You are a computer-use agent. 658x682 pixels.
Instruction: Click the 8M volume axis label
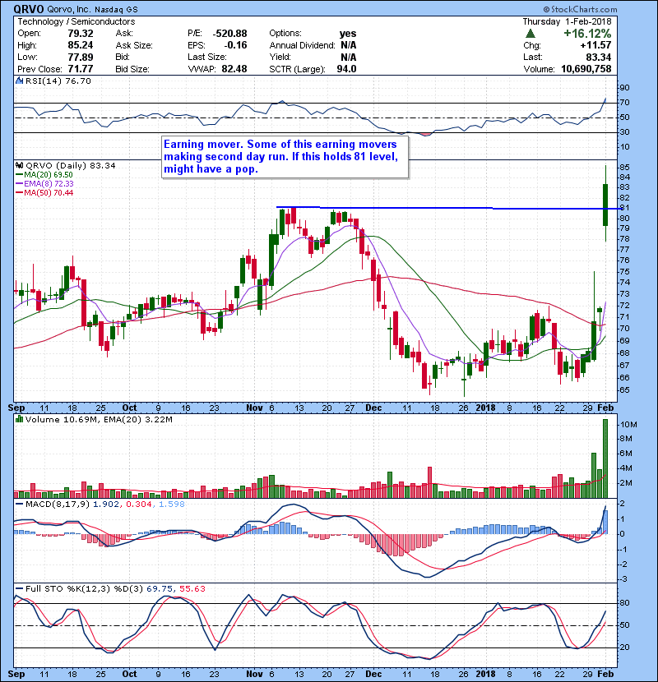[626, 439]
